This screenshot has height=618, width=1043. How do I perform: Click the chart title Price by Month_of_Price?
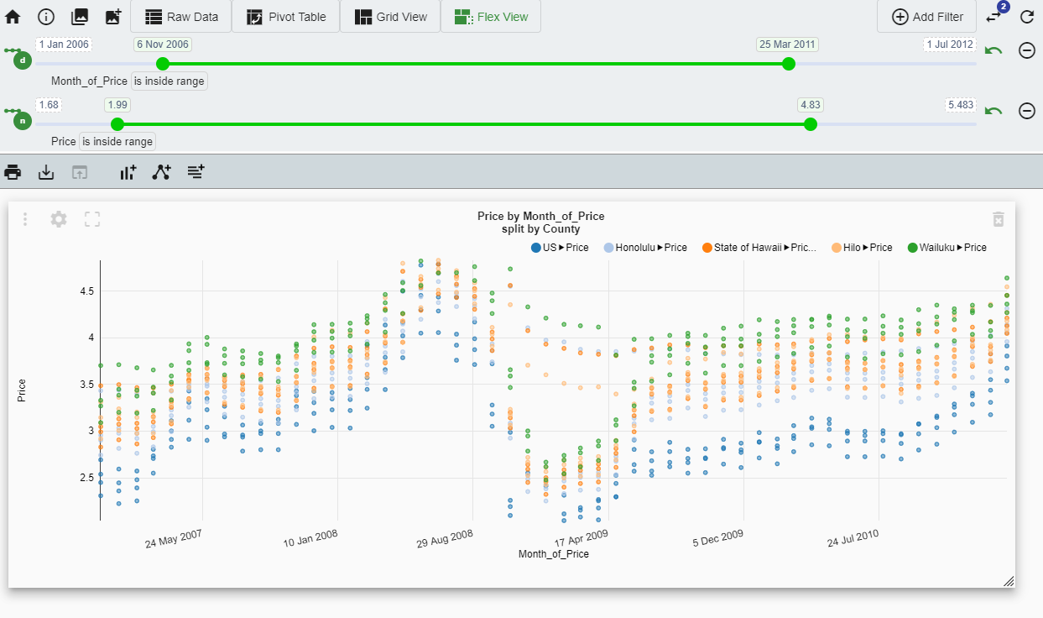(540, 217)
